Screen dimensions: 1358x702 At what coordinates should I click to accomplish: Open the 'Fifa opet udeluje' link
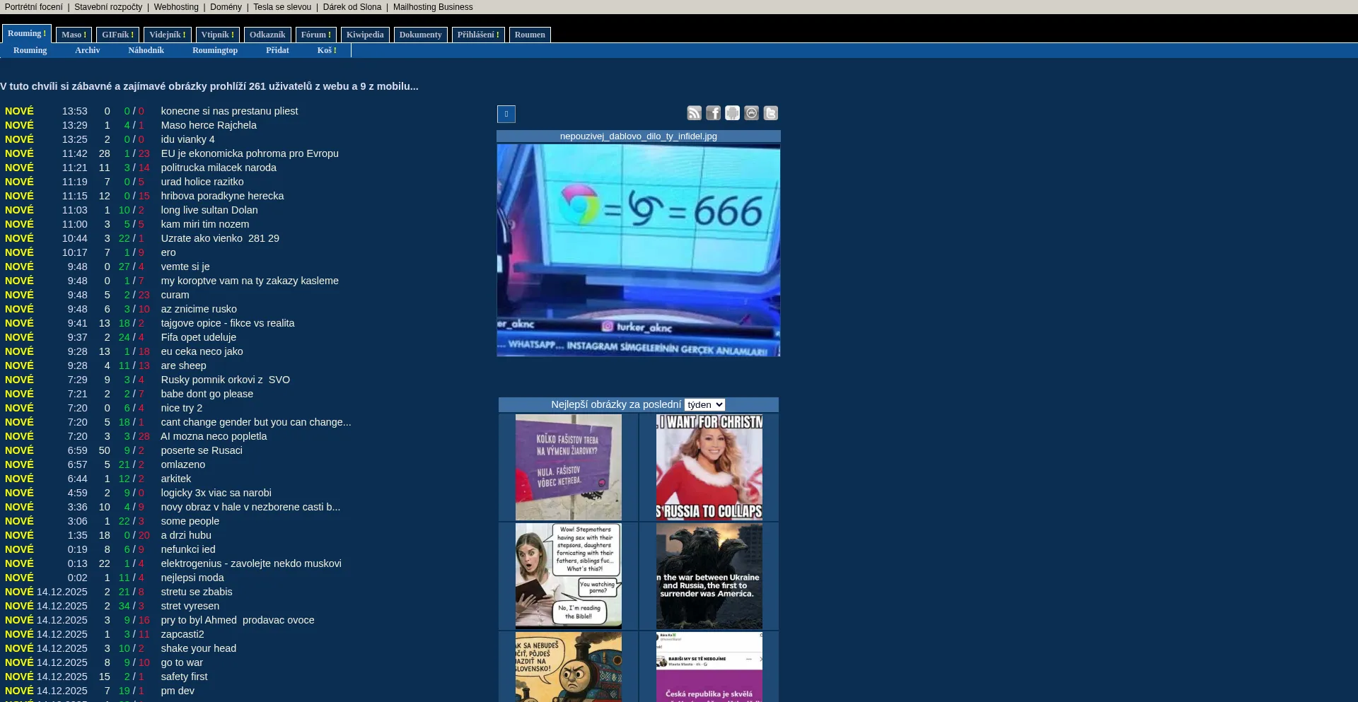pyautogui.click(x=198, y=337)
